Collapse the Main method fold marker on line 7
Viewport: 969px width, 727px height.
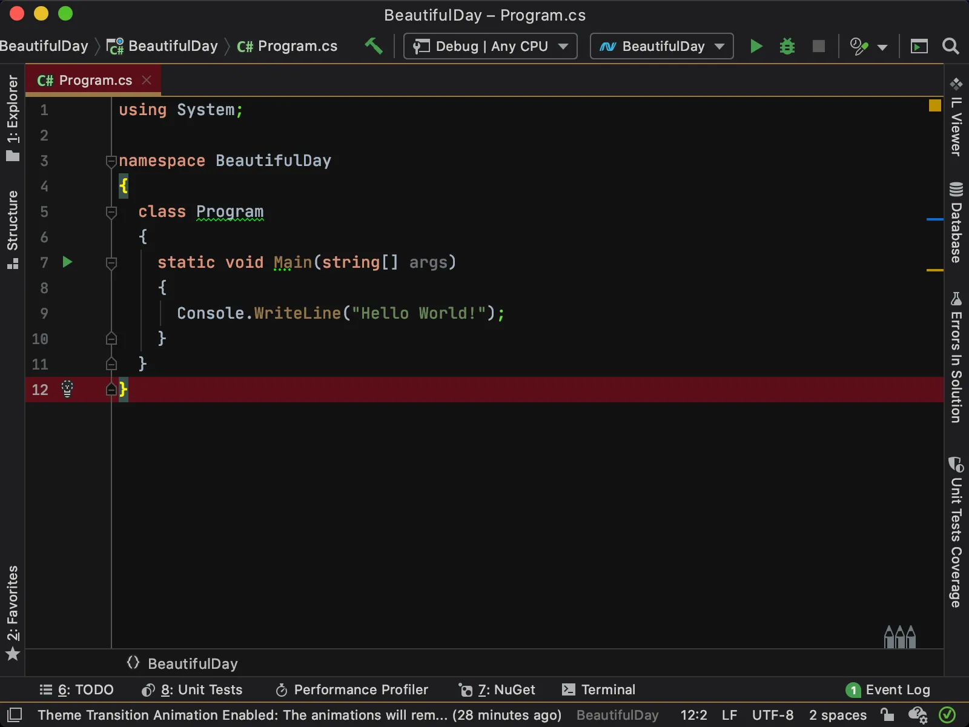(111, 264)
